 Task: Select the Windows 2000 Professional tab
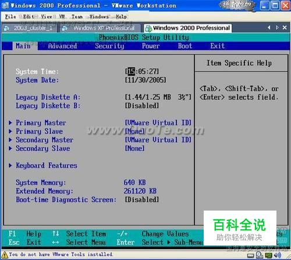pyautogui.click(x=188, y=29)
